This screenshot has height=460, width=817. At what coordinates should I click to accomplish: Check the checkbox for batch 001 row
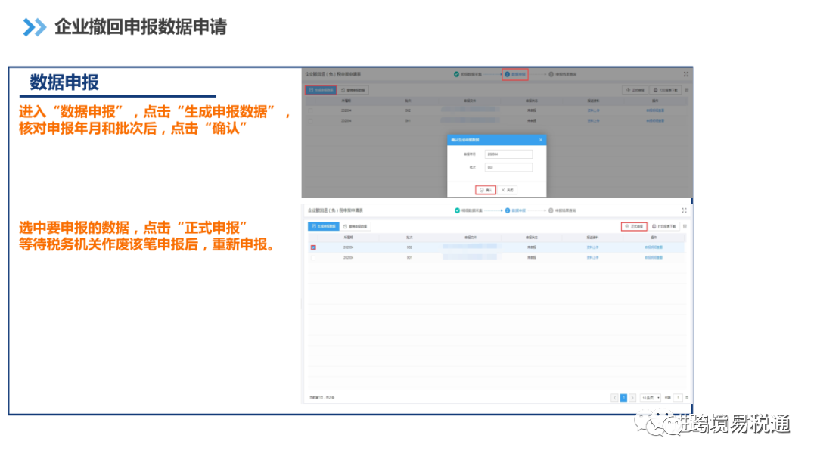(313, 256)
